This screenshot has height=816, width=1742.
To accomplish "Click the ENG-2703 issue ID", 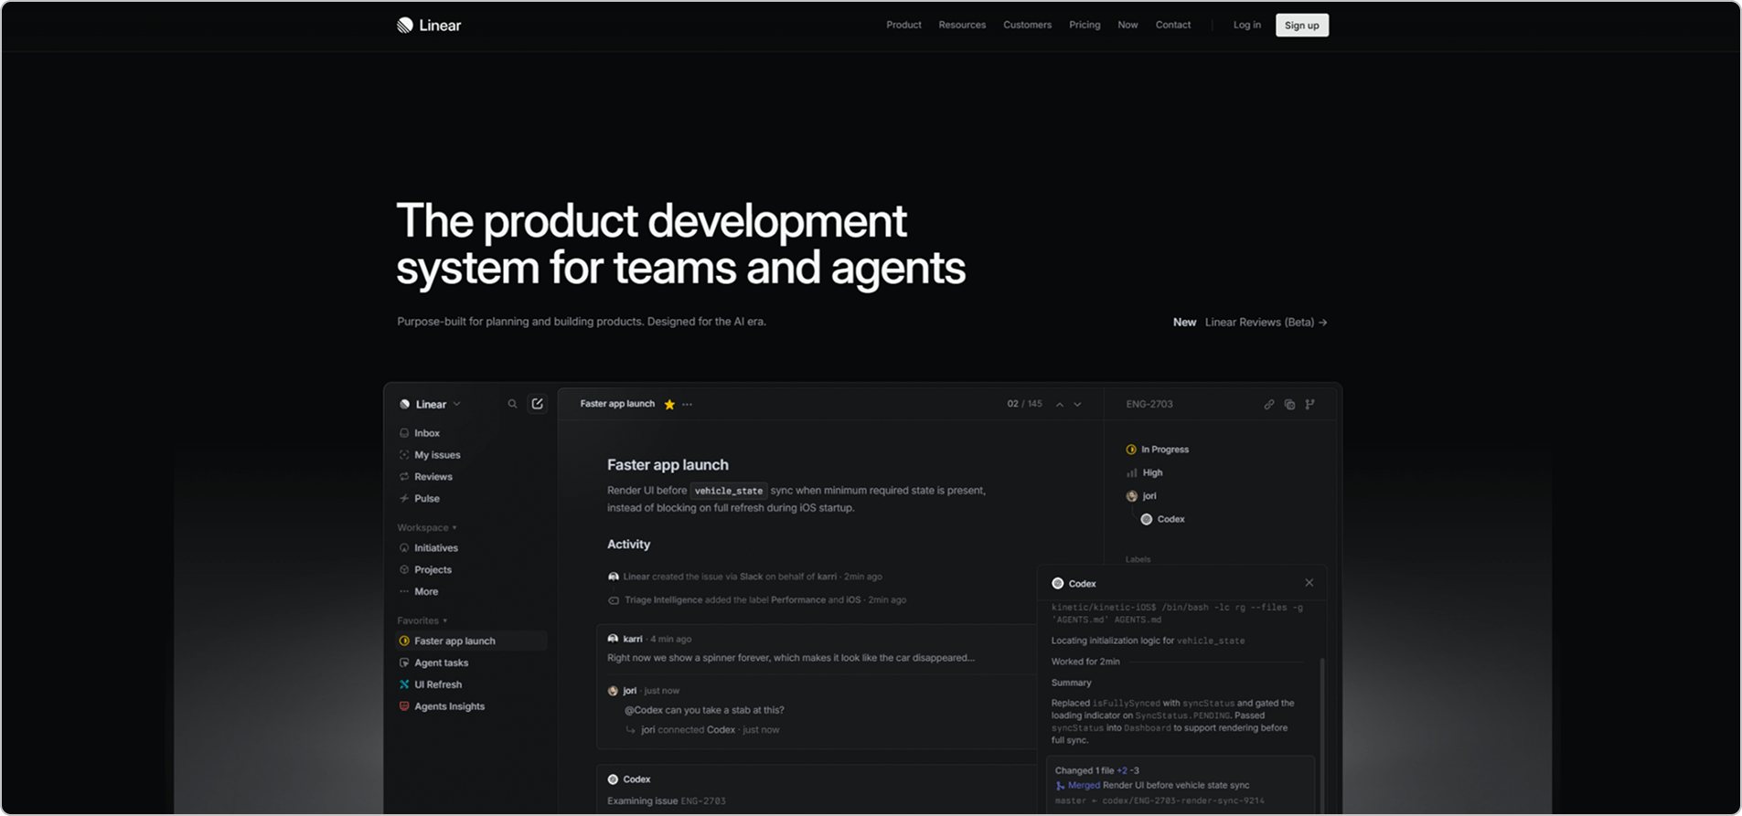I will 1149,405.
